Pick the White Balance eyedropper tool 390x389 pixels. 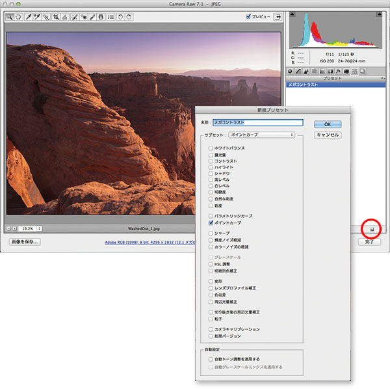[29, 18]
